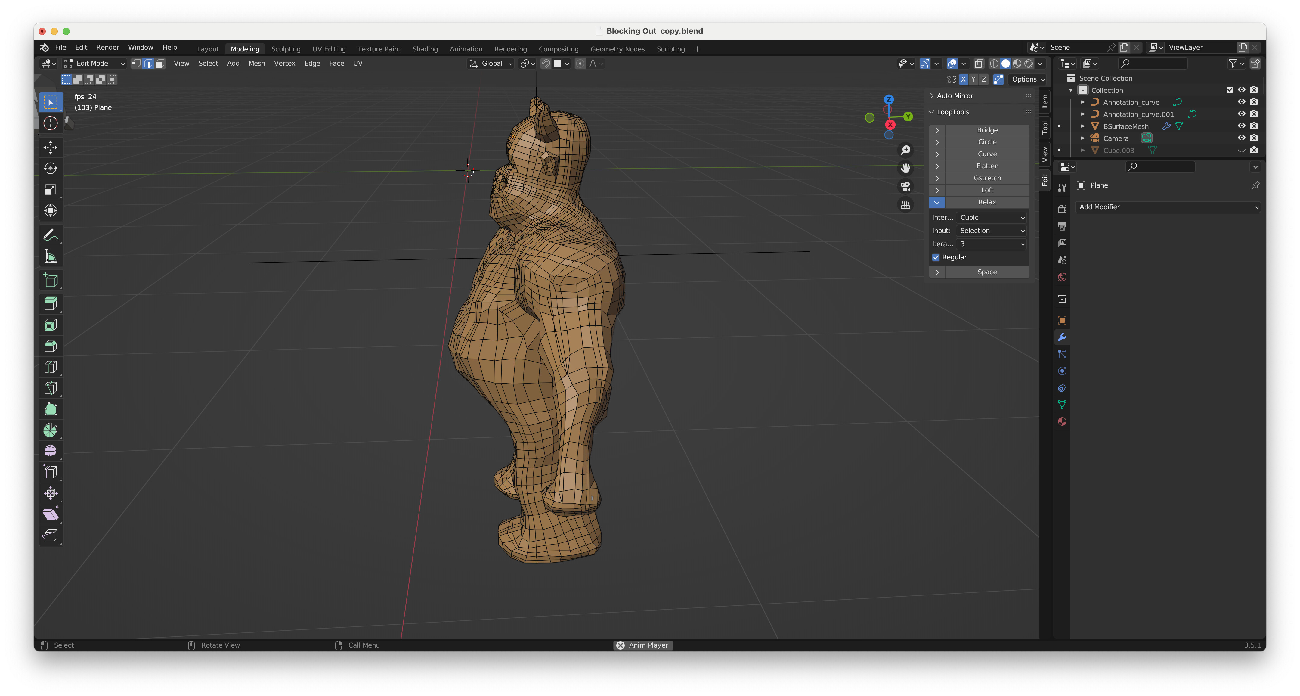The image size is (1300, 696).
Task: Select the Scale tool
Action: [x=51, y=189]
